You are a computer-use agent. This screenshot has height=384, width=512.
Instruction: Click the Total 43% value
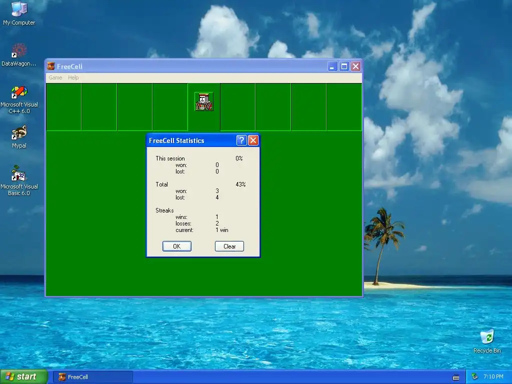[x=240, y=184]
